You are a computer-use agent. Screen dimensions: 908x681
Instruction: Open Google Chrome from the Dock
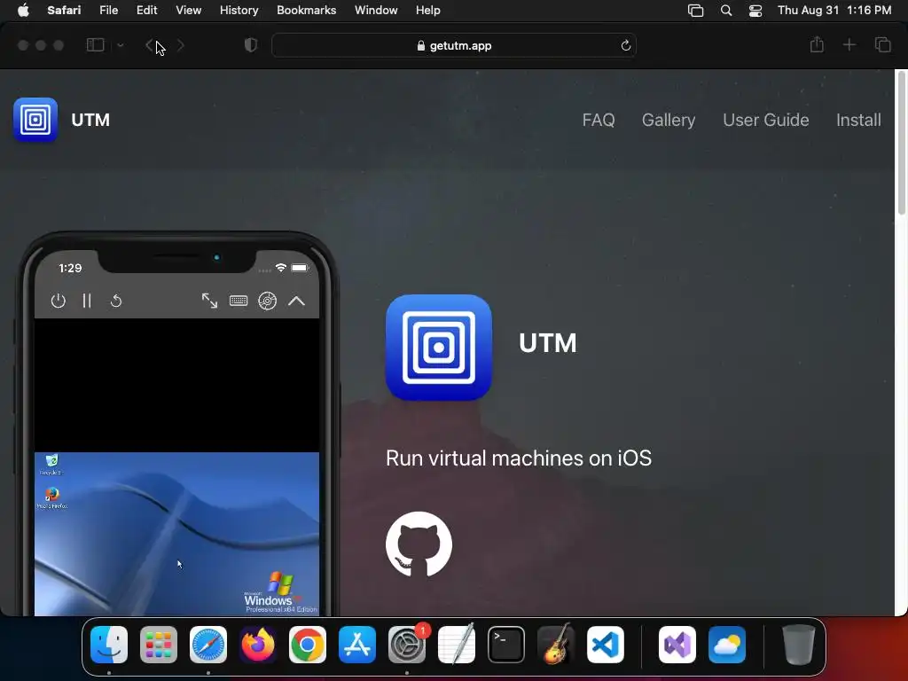click(308, 645)
